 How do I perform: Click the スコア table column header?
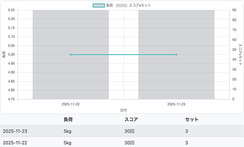click(x=131, y=119)
